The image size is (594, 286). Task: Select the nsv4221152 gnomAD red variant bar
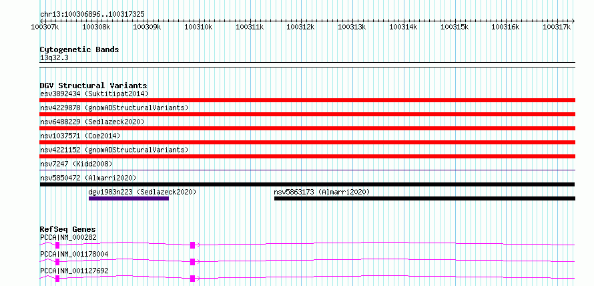tap(308, 156)
